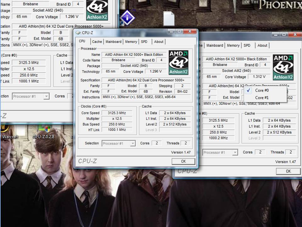Open the Memory tab in the right CPU-Z window
Image resolution: width=302 pixels, height=227 pixels.
click(233, 45)
